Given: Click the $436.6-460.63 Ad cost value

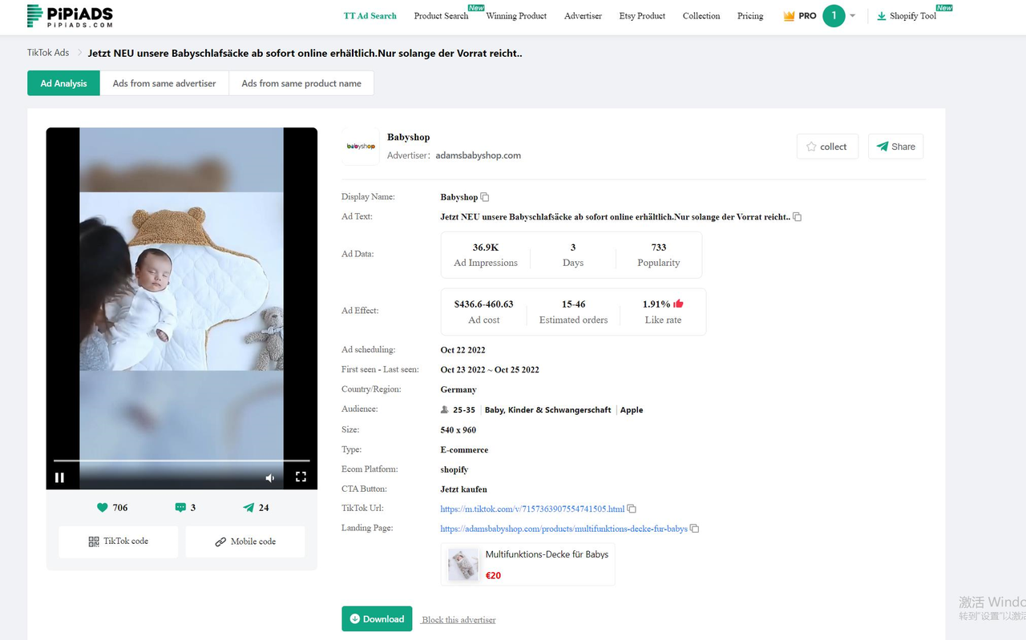Looking at the screenshot, I should click(x=484, y=304).
